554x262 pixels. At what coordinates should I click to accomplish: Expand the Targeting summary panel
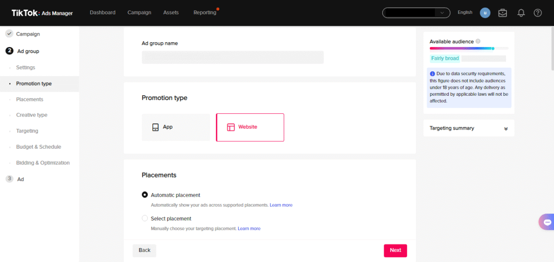[469, 128]
